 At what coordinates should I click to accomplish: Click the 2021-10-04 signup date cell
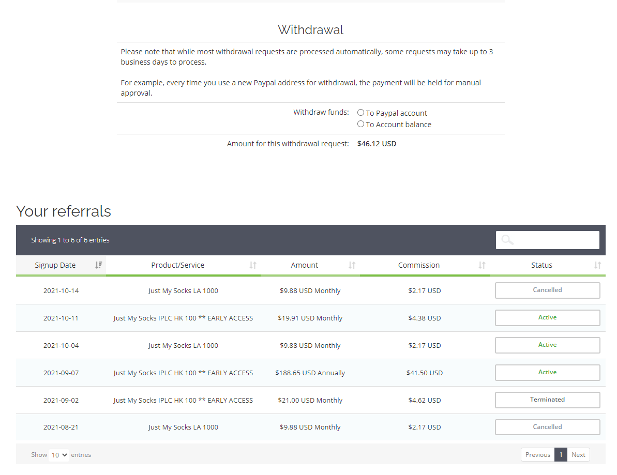click(61, 345)
